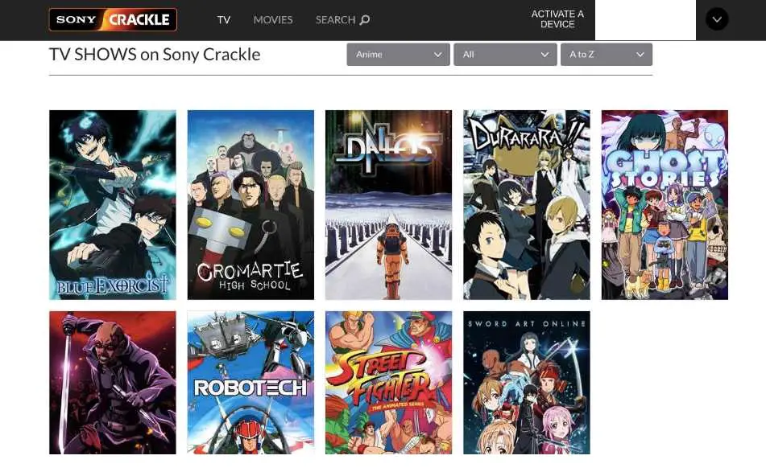Click the search magnifier icon
Viewport: 766px width, 472px height.
coord(365,20)
